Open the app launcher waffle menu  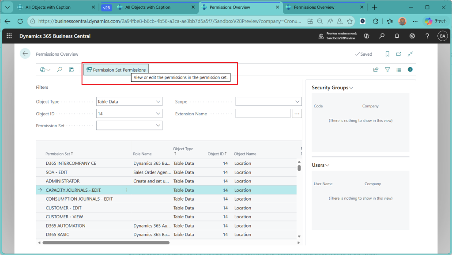pos(9,36)
